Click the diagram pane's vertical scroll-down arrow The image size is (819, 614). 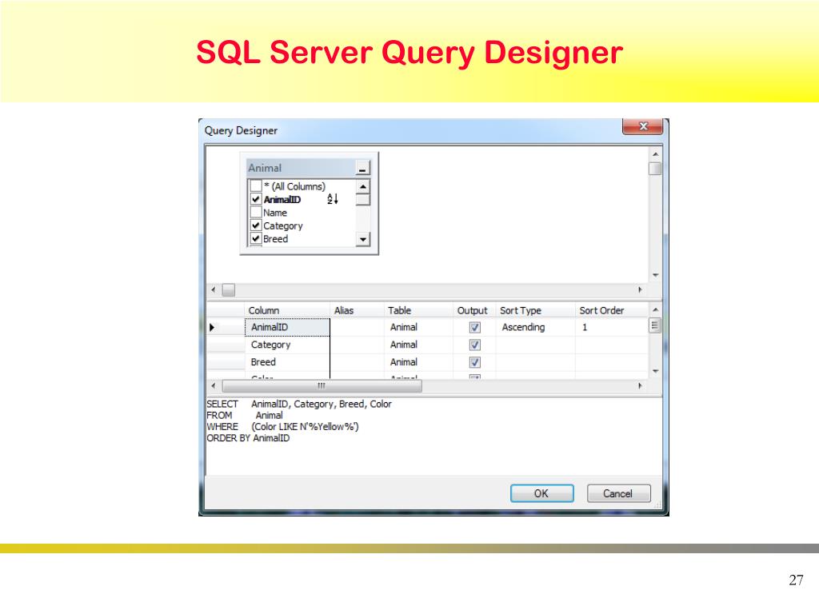(x=655, y=275)
